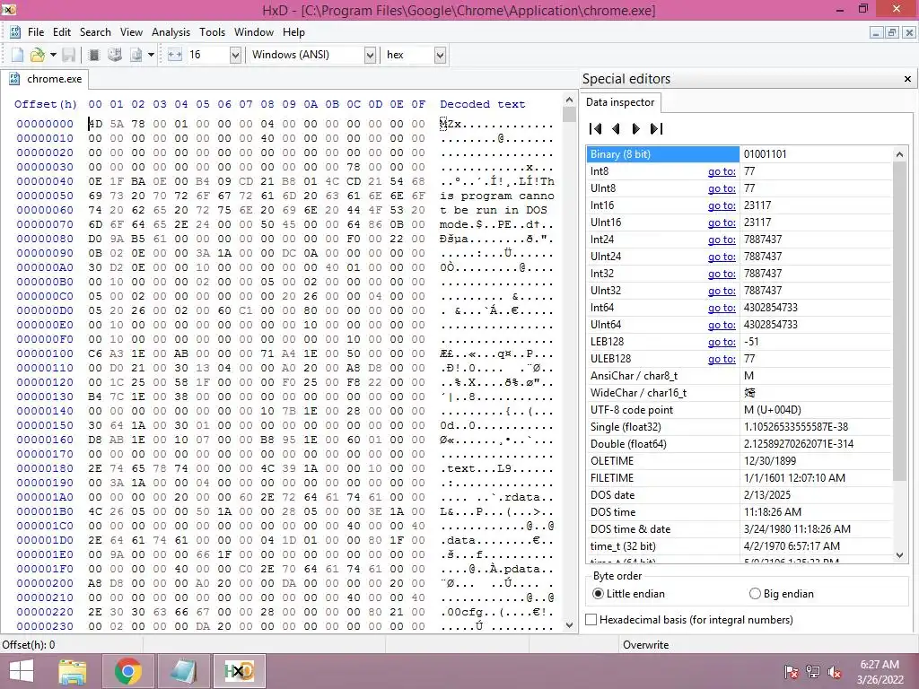Click offset 00000180 row label
Viewport: 919px width, 689px height.
45,468
